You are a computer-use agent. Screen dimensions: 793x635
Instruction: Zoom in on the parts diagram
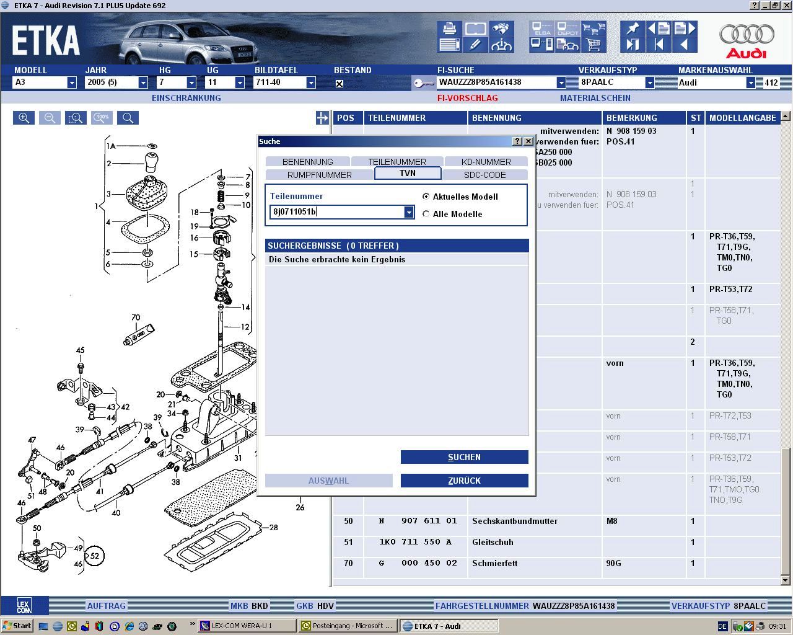coord(24,118)
